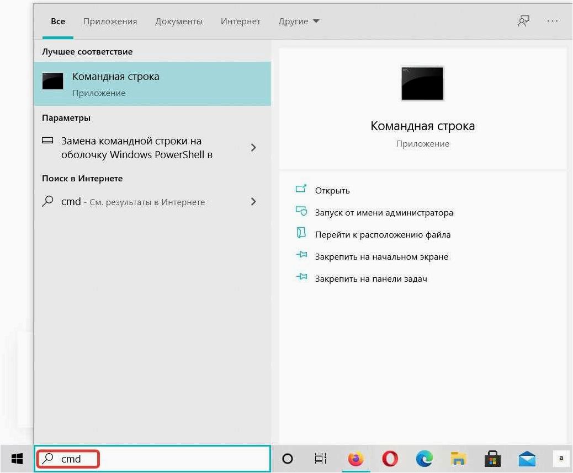
Task: Click Перейти к расположению файла
Action: coord(383,235)
